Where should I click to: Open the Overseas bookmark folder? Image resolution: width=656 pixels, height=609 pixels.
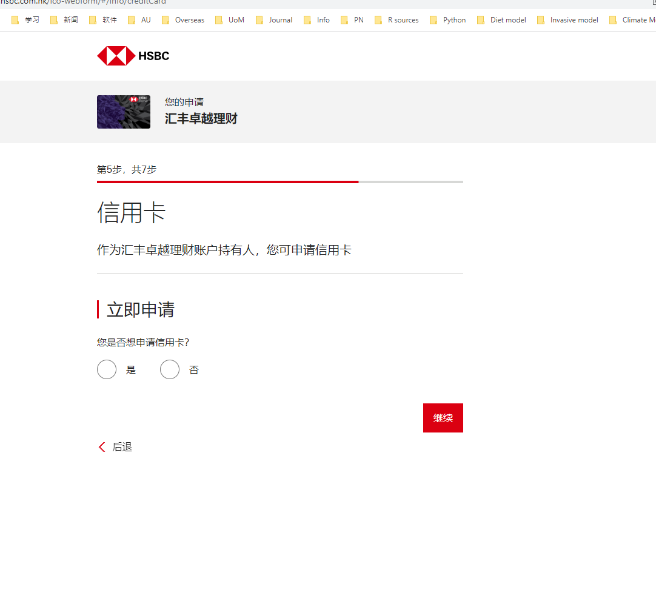[183, 20]
